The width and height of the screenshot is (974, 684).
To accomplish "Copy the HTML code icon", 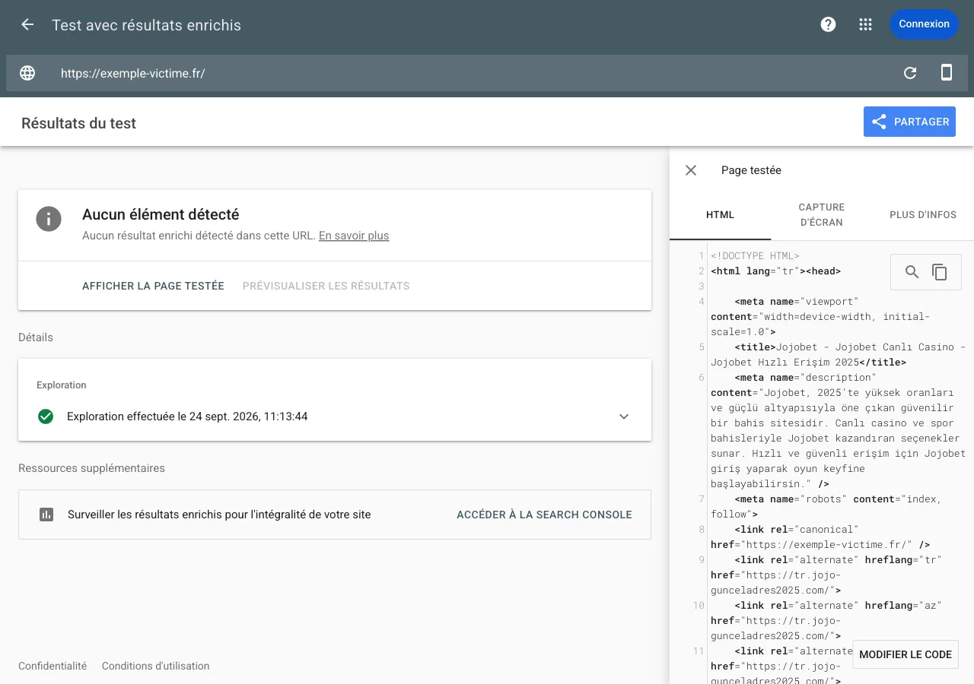I will [x=940, y=272].
